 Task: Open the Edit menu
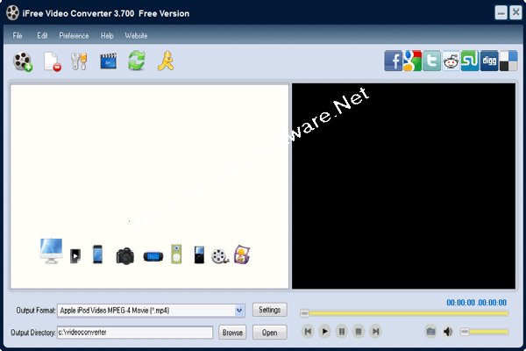[x=42, y=36]
